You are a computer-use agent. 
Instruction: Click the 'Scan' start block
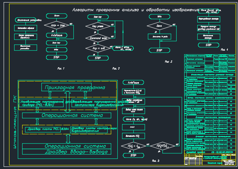56,16
